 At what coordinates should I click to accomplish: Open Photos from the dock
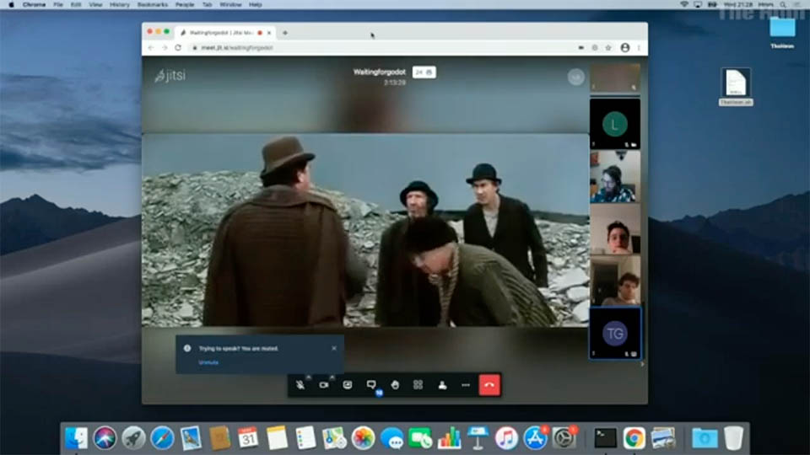[363, 438]
